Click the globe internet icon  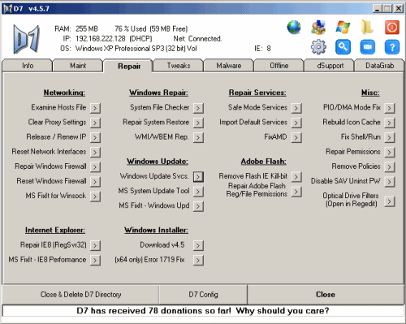294,28
